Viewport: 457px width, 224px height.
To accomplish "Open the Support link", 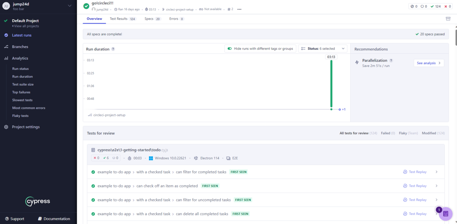I will 14,219.
